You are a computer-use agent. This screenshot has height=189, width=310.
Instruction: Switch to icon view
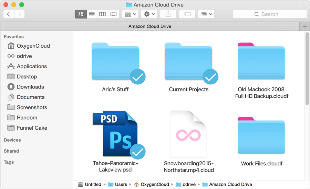[81, 14]
